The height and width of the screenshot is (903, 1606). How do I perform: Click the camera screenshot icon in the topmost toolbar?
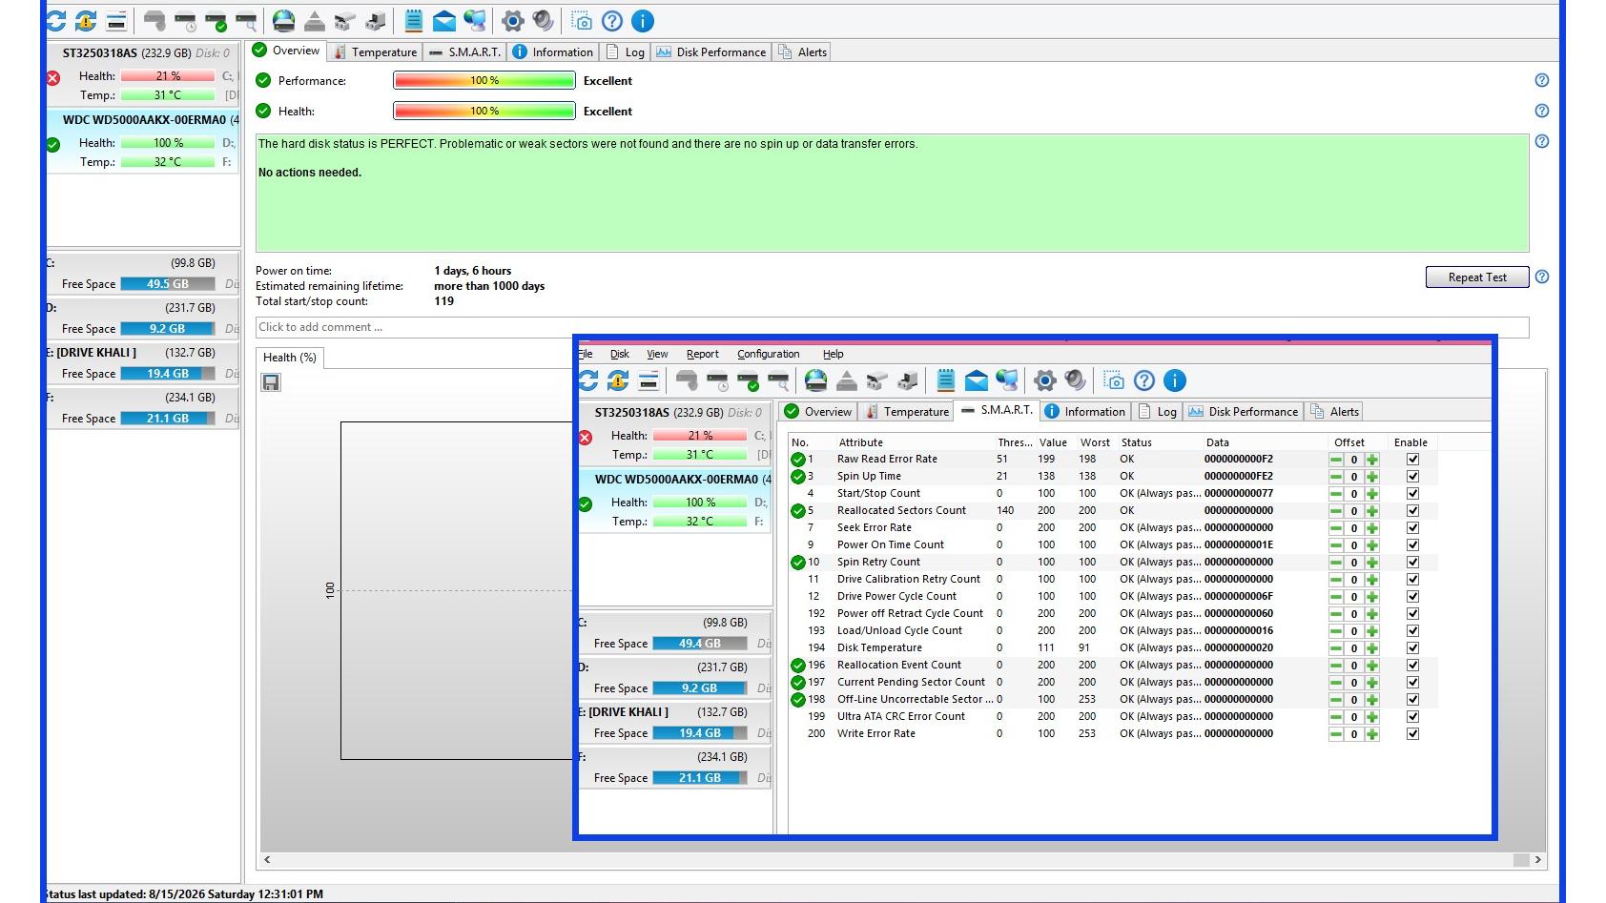[581, 21]
